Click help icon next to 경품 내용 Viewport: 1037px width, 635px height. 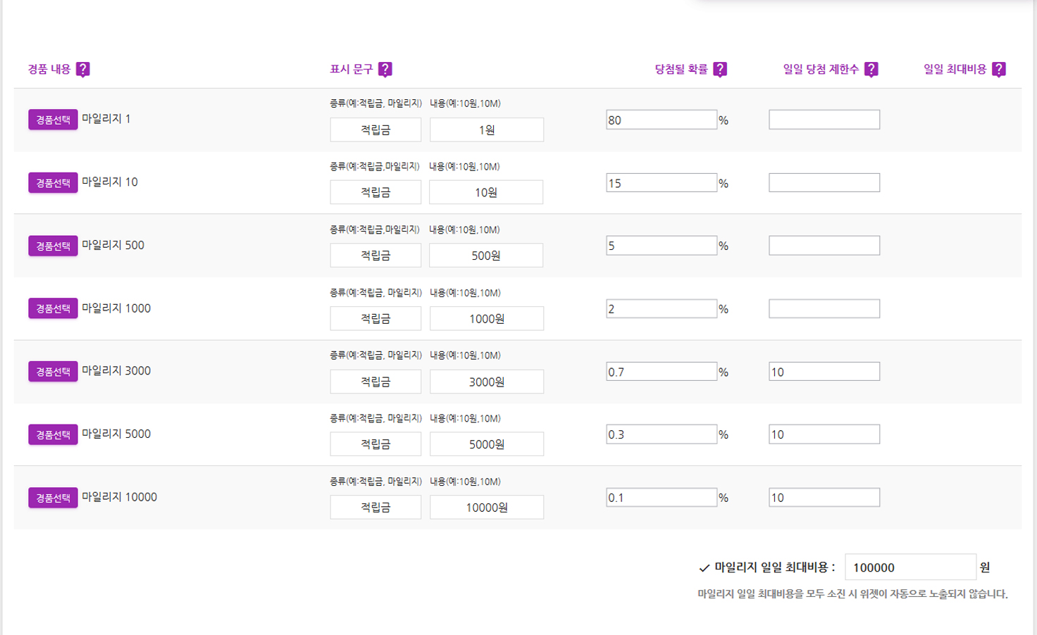[82, 69]
